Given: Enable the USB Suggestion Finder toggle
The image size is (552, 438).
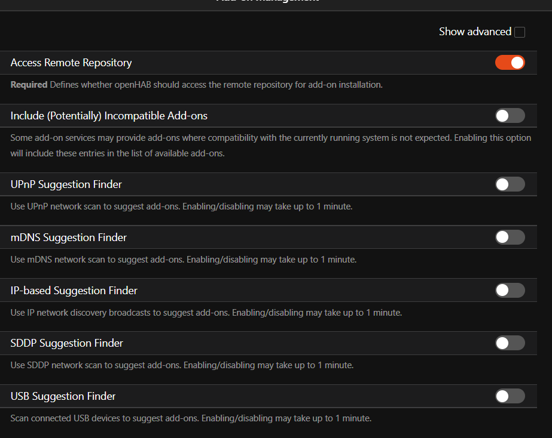Looking at the screenshot, I should (x=510, y=396).
